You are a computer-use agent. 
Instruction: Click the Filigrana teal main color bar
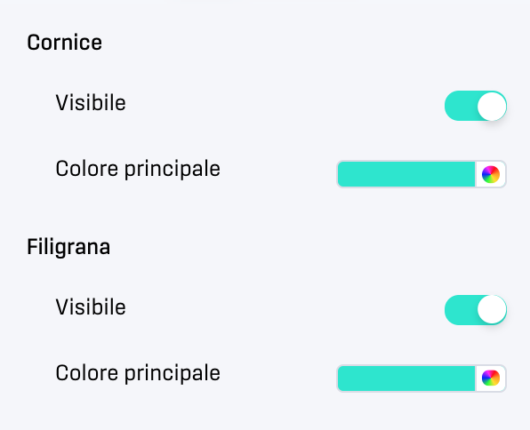point(406,378)
